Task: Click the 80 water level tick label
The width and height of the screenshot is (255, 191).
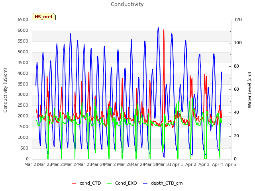Action: point(237,66)
